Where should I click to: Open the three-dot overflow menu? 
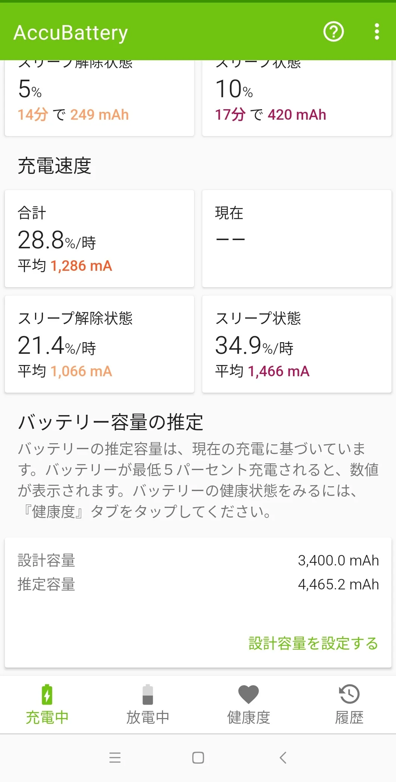pyautogui.click(x=377, y=32)
